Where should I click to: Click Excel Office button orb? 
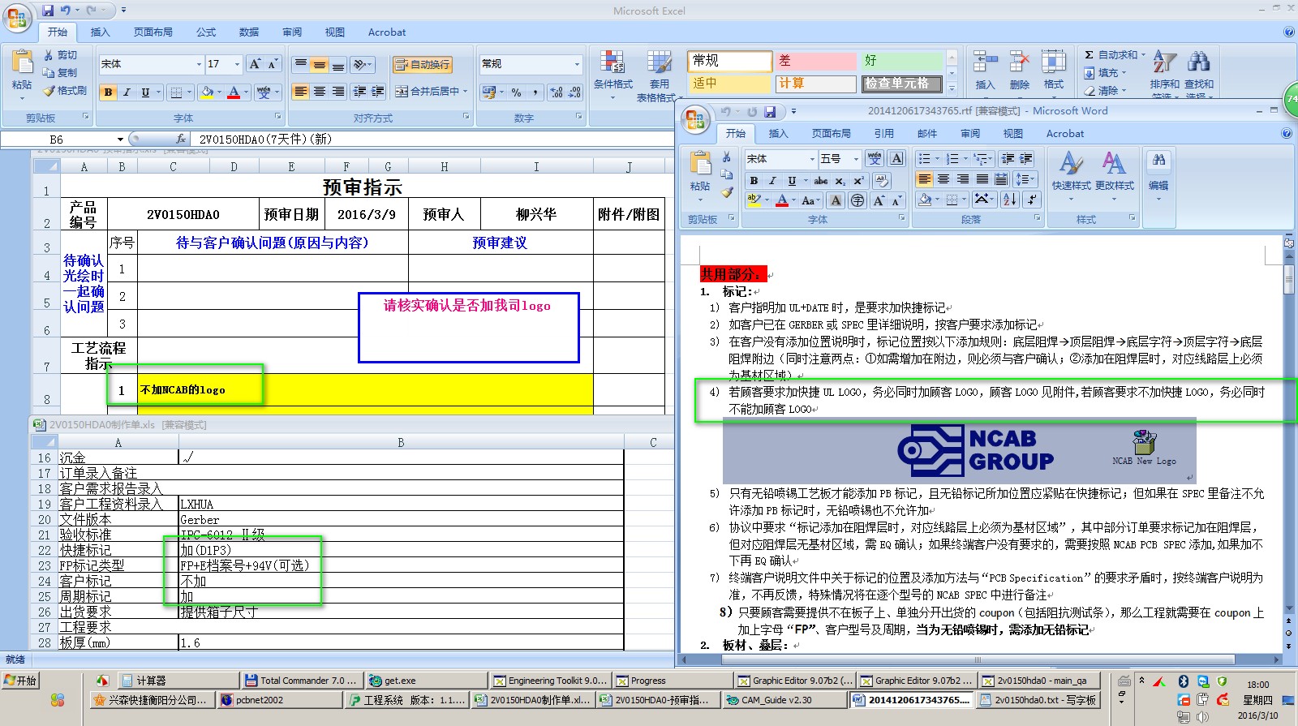pos(17,17)
